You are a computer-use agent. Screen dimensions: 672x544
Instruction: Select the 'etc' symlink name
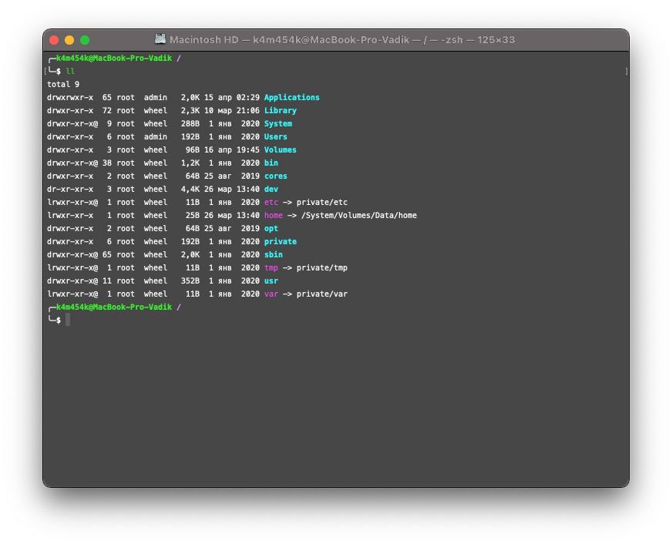click(271, 202)
